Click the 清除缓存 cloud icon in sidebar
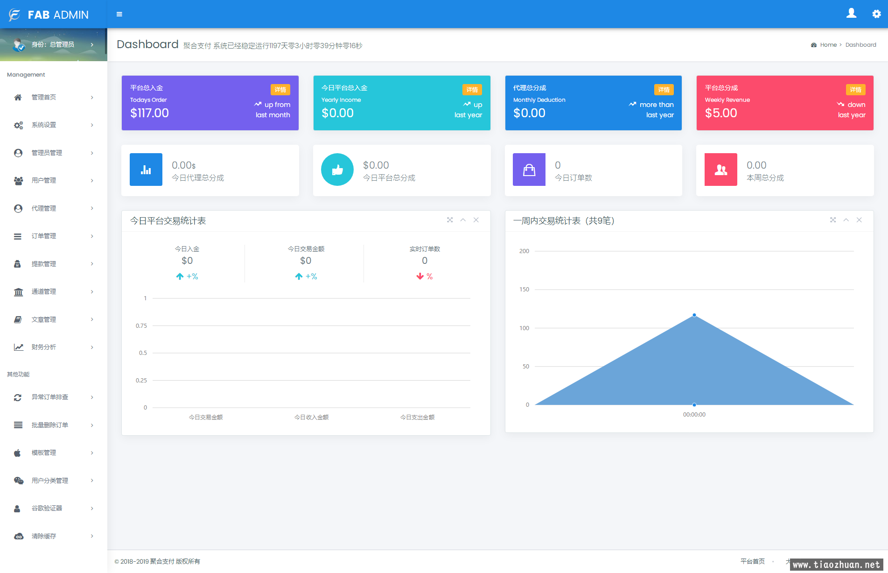 [18, 536]
